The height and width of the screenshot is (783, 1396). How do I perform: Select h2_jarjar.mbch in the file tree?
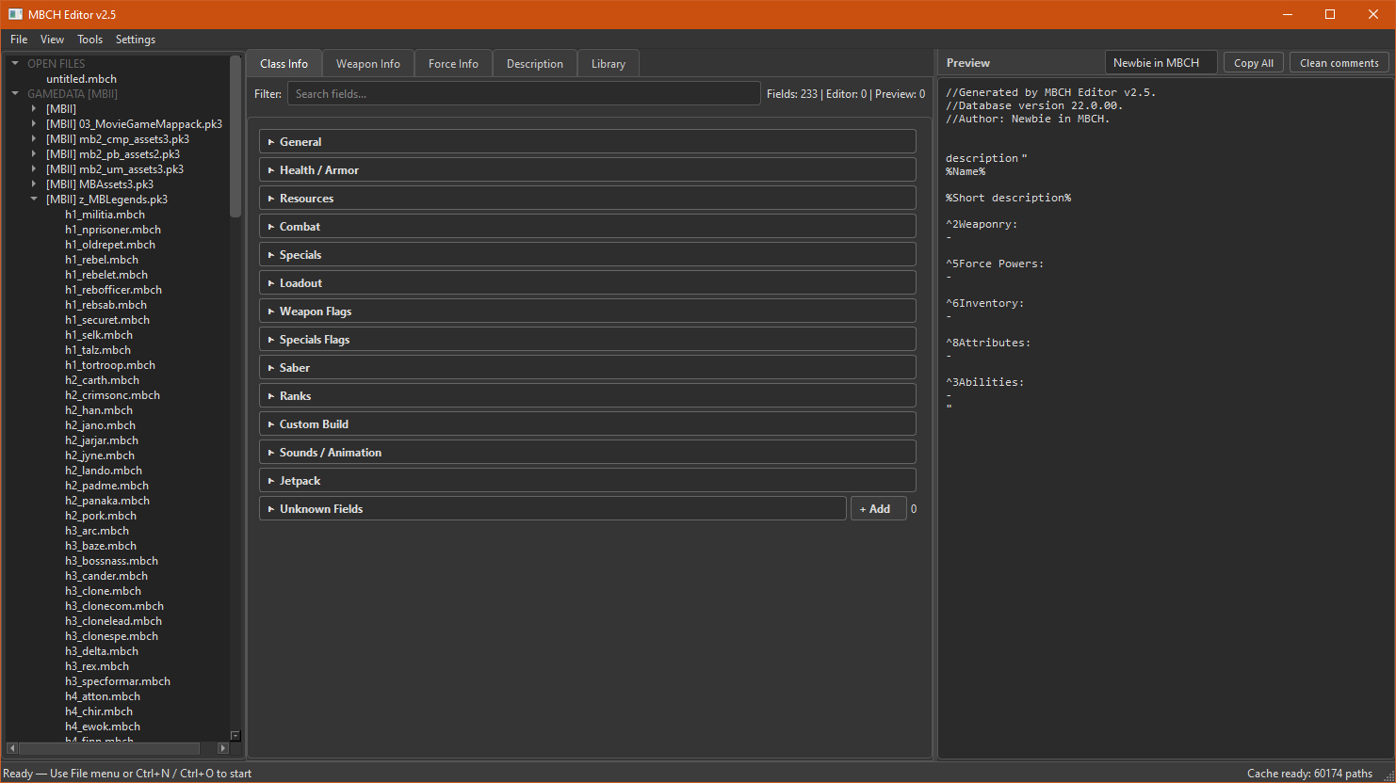click(102, 440)
